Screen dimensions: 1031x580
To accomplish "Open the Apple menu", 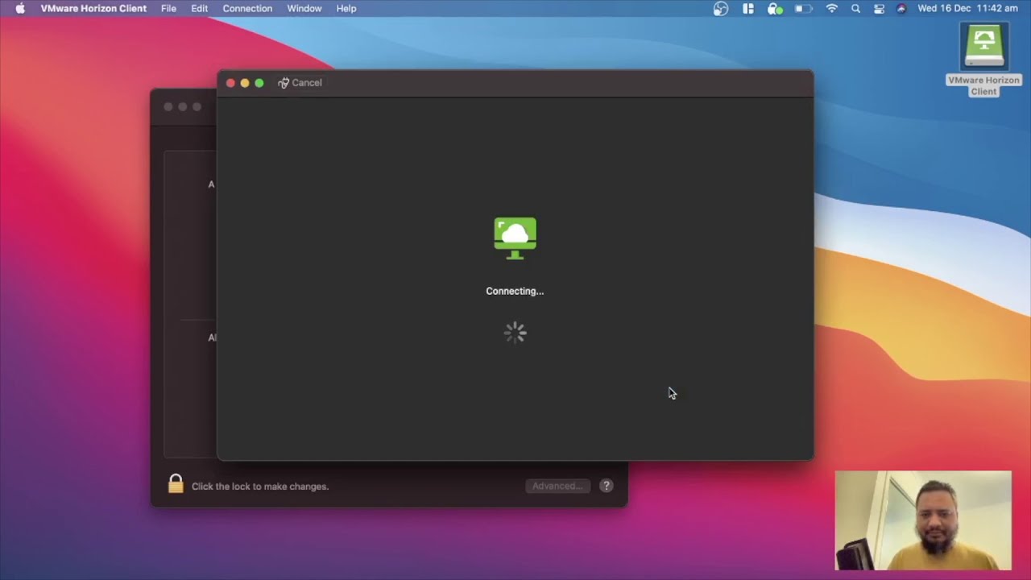I will (20, 8).
